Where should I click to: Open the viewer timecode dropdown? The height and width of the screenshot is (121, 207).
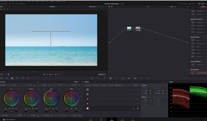coord(93,7)
